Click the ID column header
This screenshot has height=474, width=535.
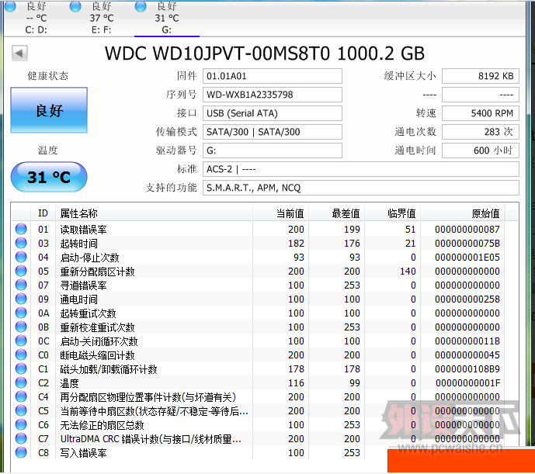coord(43,213)
